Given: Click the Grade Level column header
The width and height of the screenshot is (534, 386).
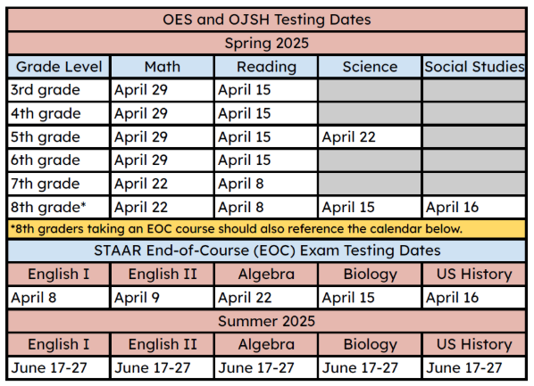Looking at the screenshot, I should pyautogui.click(x=59, y=67).
